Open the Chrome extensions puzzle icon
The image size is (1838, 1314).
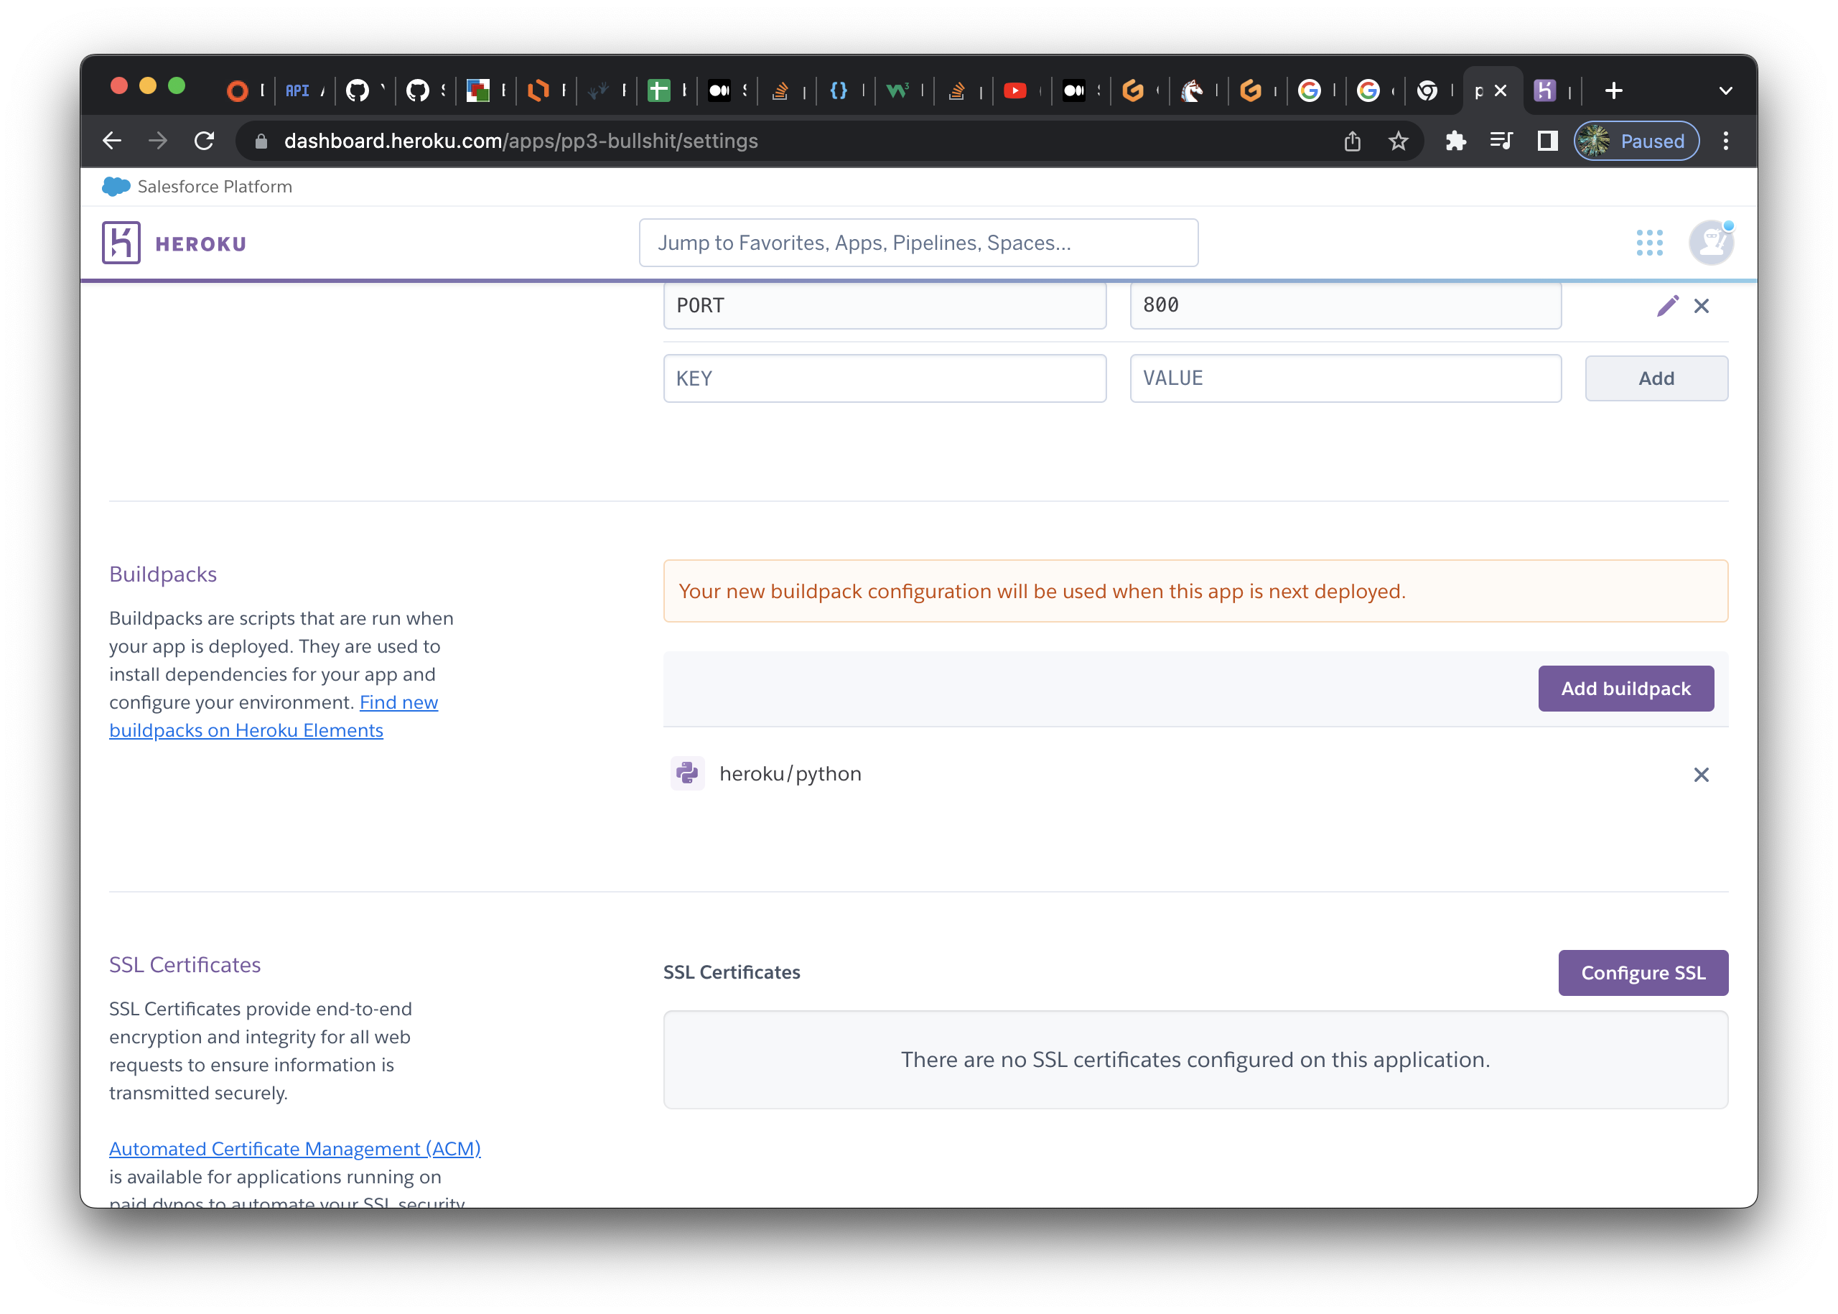coord(1455,141)
